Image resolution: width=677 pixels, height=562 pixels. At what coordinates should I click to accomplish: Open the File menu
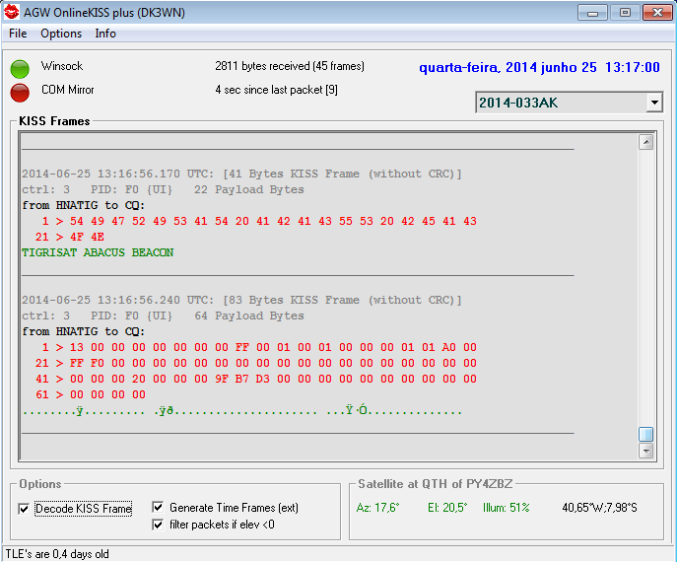tap(18, 34)
